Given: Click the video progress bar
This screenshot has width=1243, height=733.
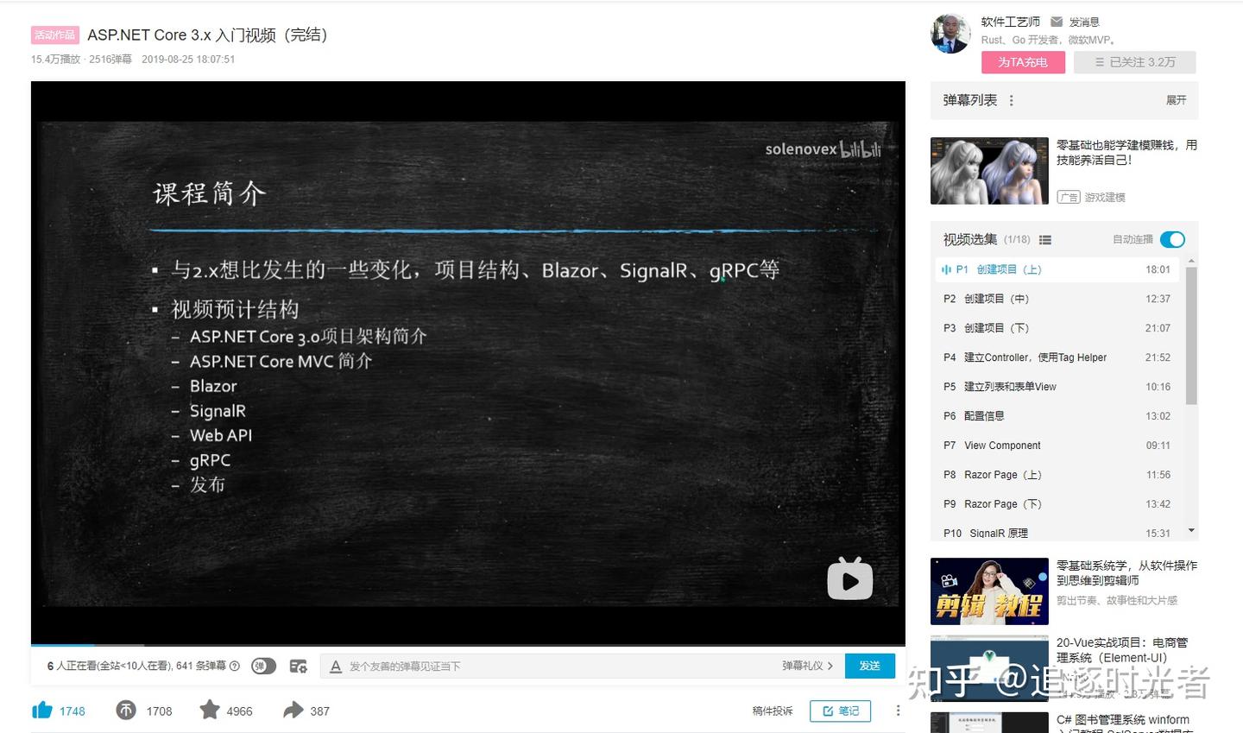Looking at the screenshot, I should coord(468,645).
